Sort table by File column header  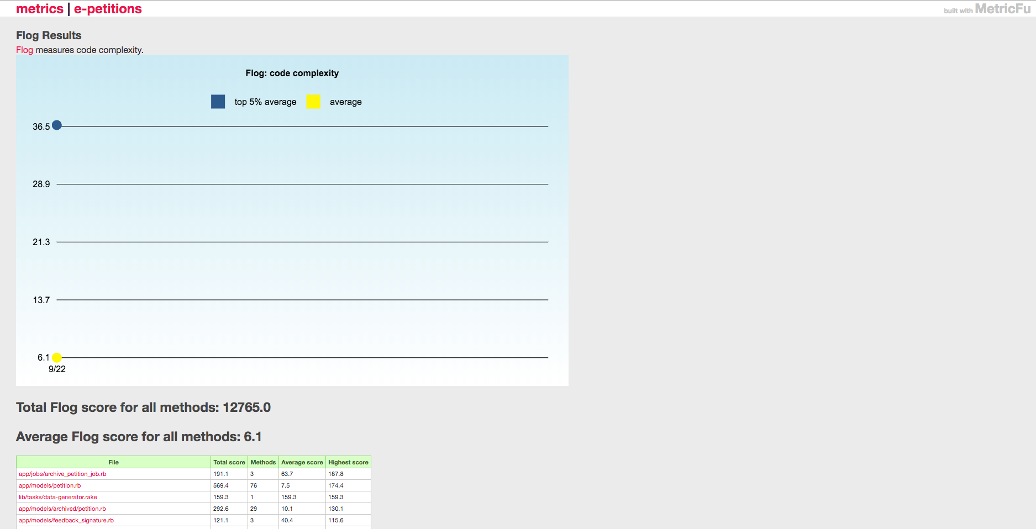(113, 462)
